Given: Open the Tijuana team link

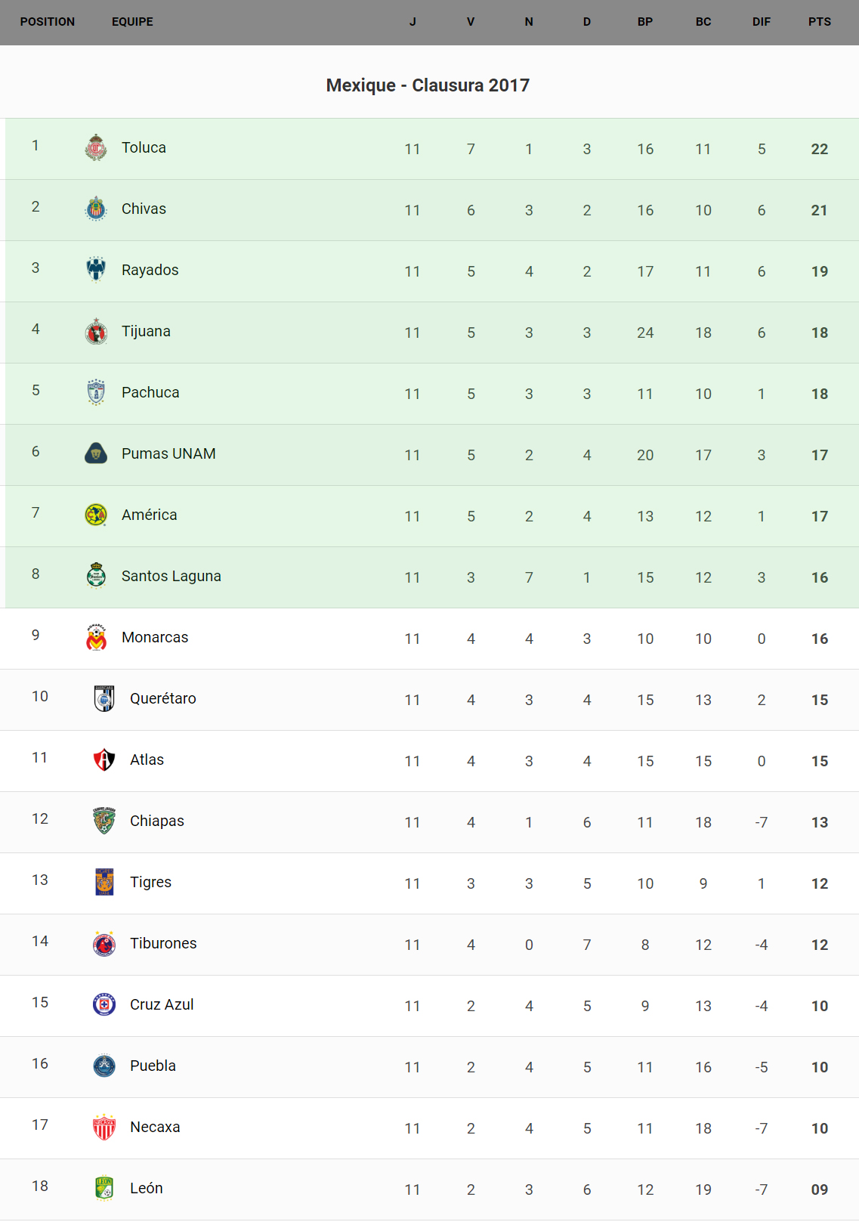Looking at the screenshot, I should point(146,331).
